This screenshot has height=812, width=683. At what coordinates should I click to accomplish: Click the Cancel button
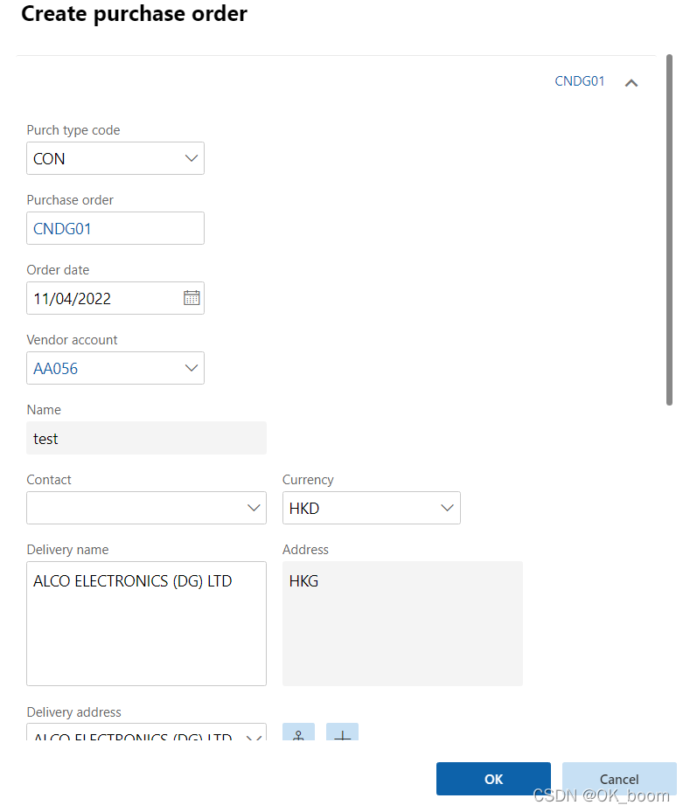[619, 778]
